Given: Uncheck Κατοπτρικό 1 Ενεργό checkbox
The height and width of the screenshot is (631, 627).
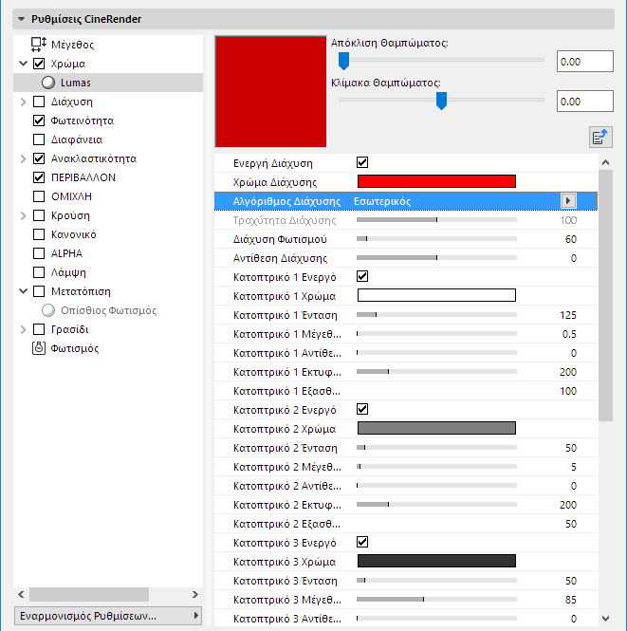Looking at the screenshot, I should pos(362,276).
